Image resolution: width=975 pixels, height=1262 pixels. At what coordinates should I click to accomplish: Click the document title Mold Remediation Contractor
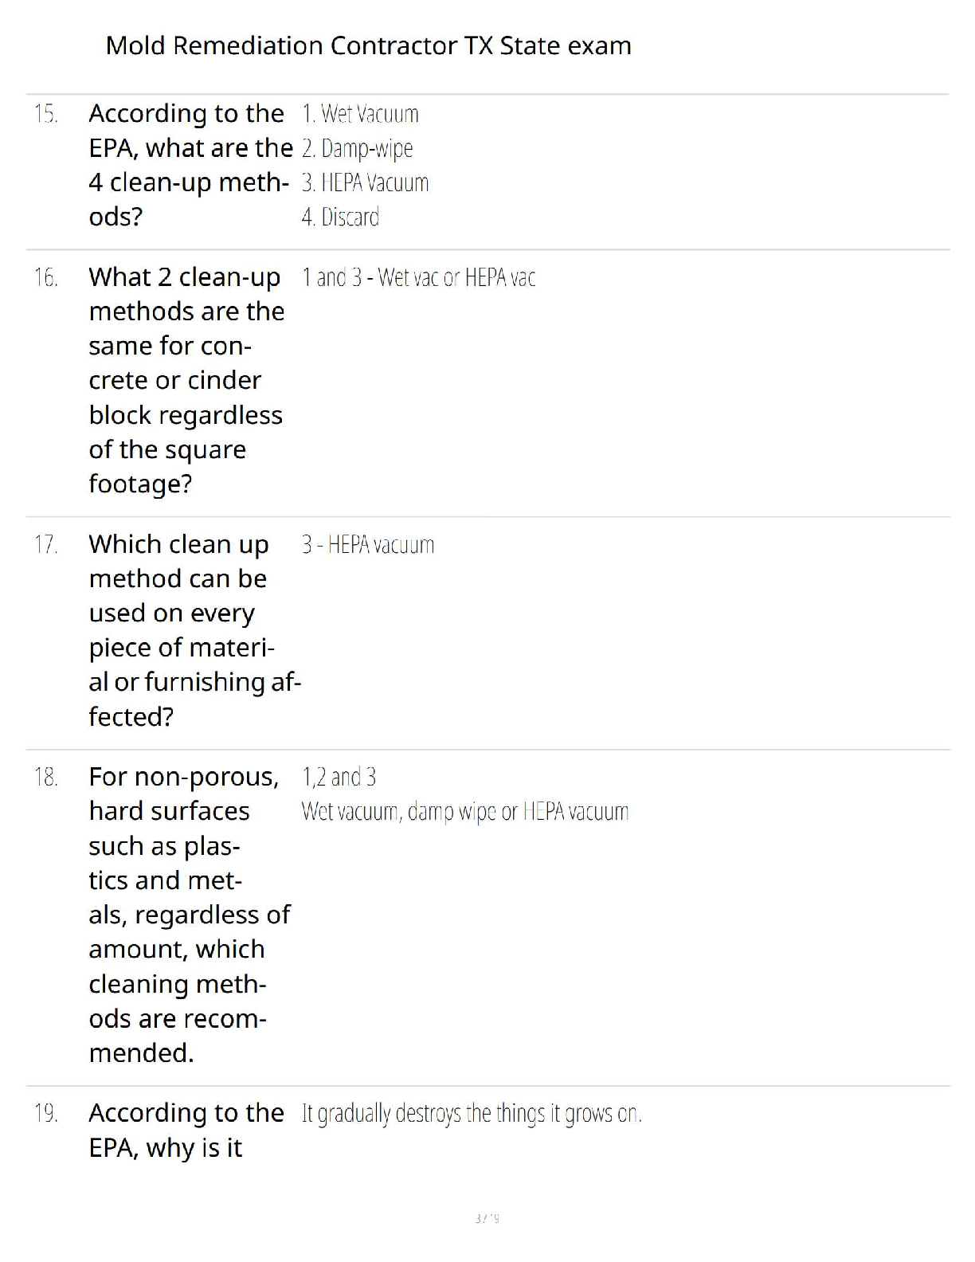(368, 45)
